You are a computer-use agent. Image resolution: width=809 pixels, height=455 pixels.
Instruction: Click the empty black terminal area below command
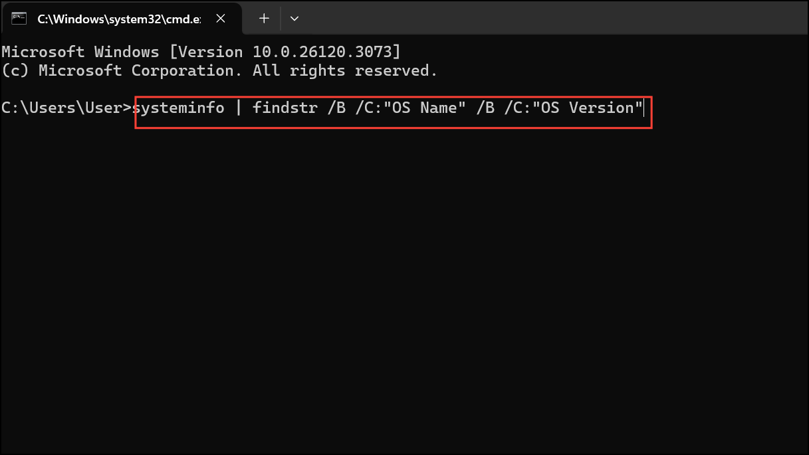click(x=404, y=286)
